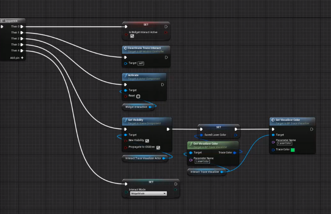Toggle the Reset checkbox on Activate
331x214 pixels.
tap(138, 96)
